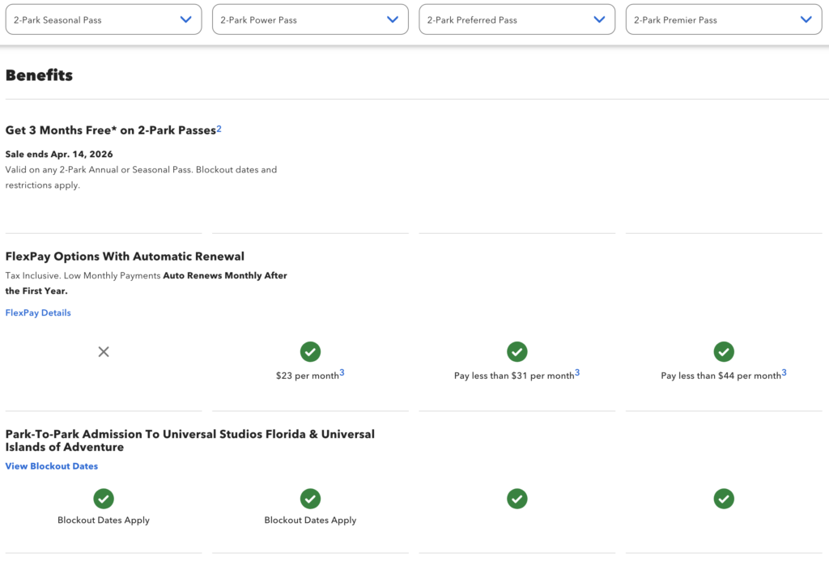Click the Benefits section title

click(x=39, y=74)
